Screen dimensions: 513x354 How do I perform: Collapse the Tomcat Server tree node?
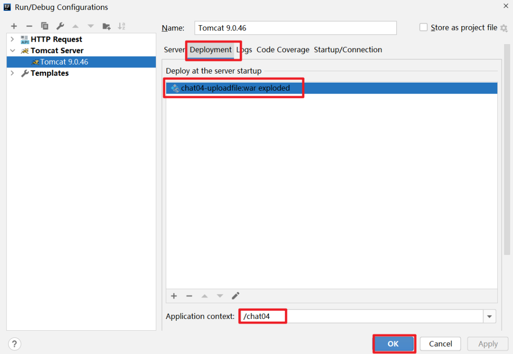pos(12,51)
